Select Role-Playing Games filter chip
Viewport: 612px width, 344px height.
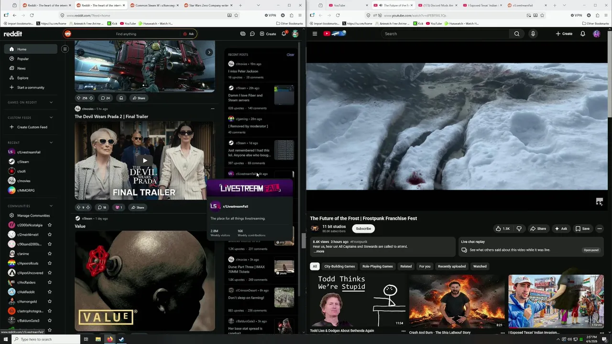[x=377, y=267]
